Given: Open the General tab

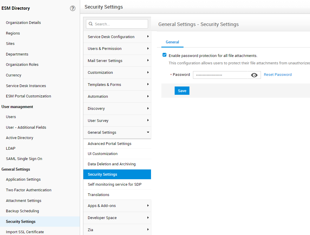Looking at the screenshot, I should click(x=172, y=42).
